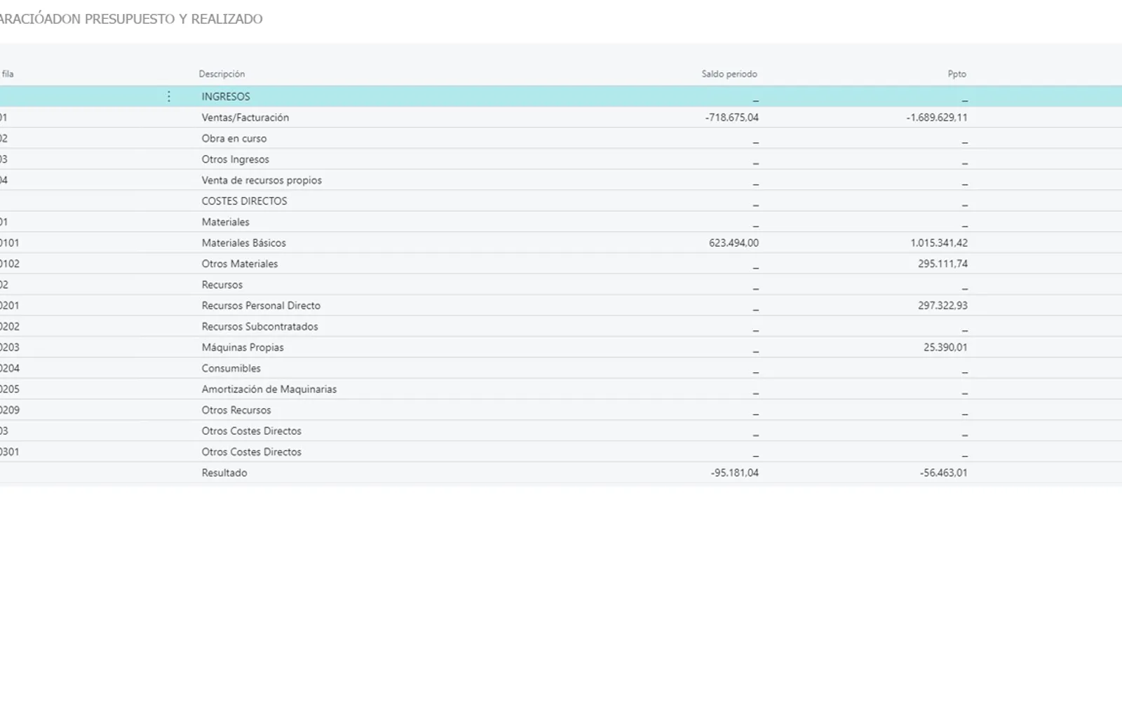Select the Materiales Básicos row

pos(244,243)
